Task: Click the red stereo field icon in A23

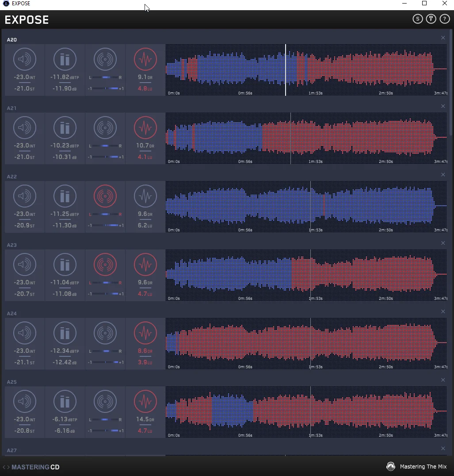Action: tap(105, 264)
